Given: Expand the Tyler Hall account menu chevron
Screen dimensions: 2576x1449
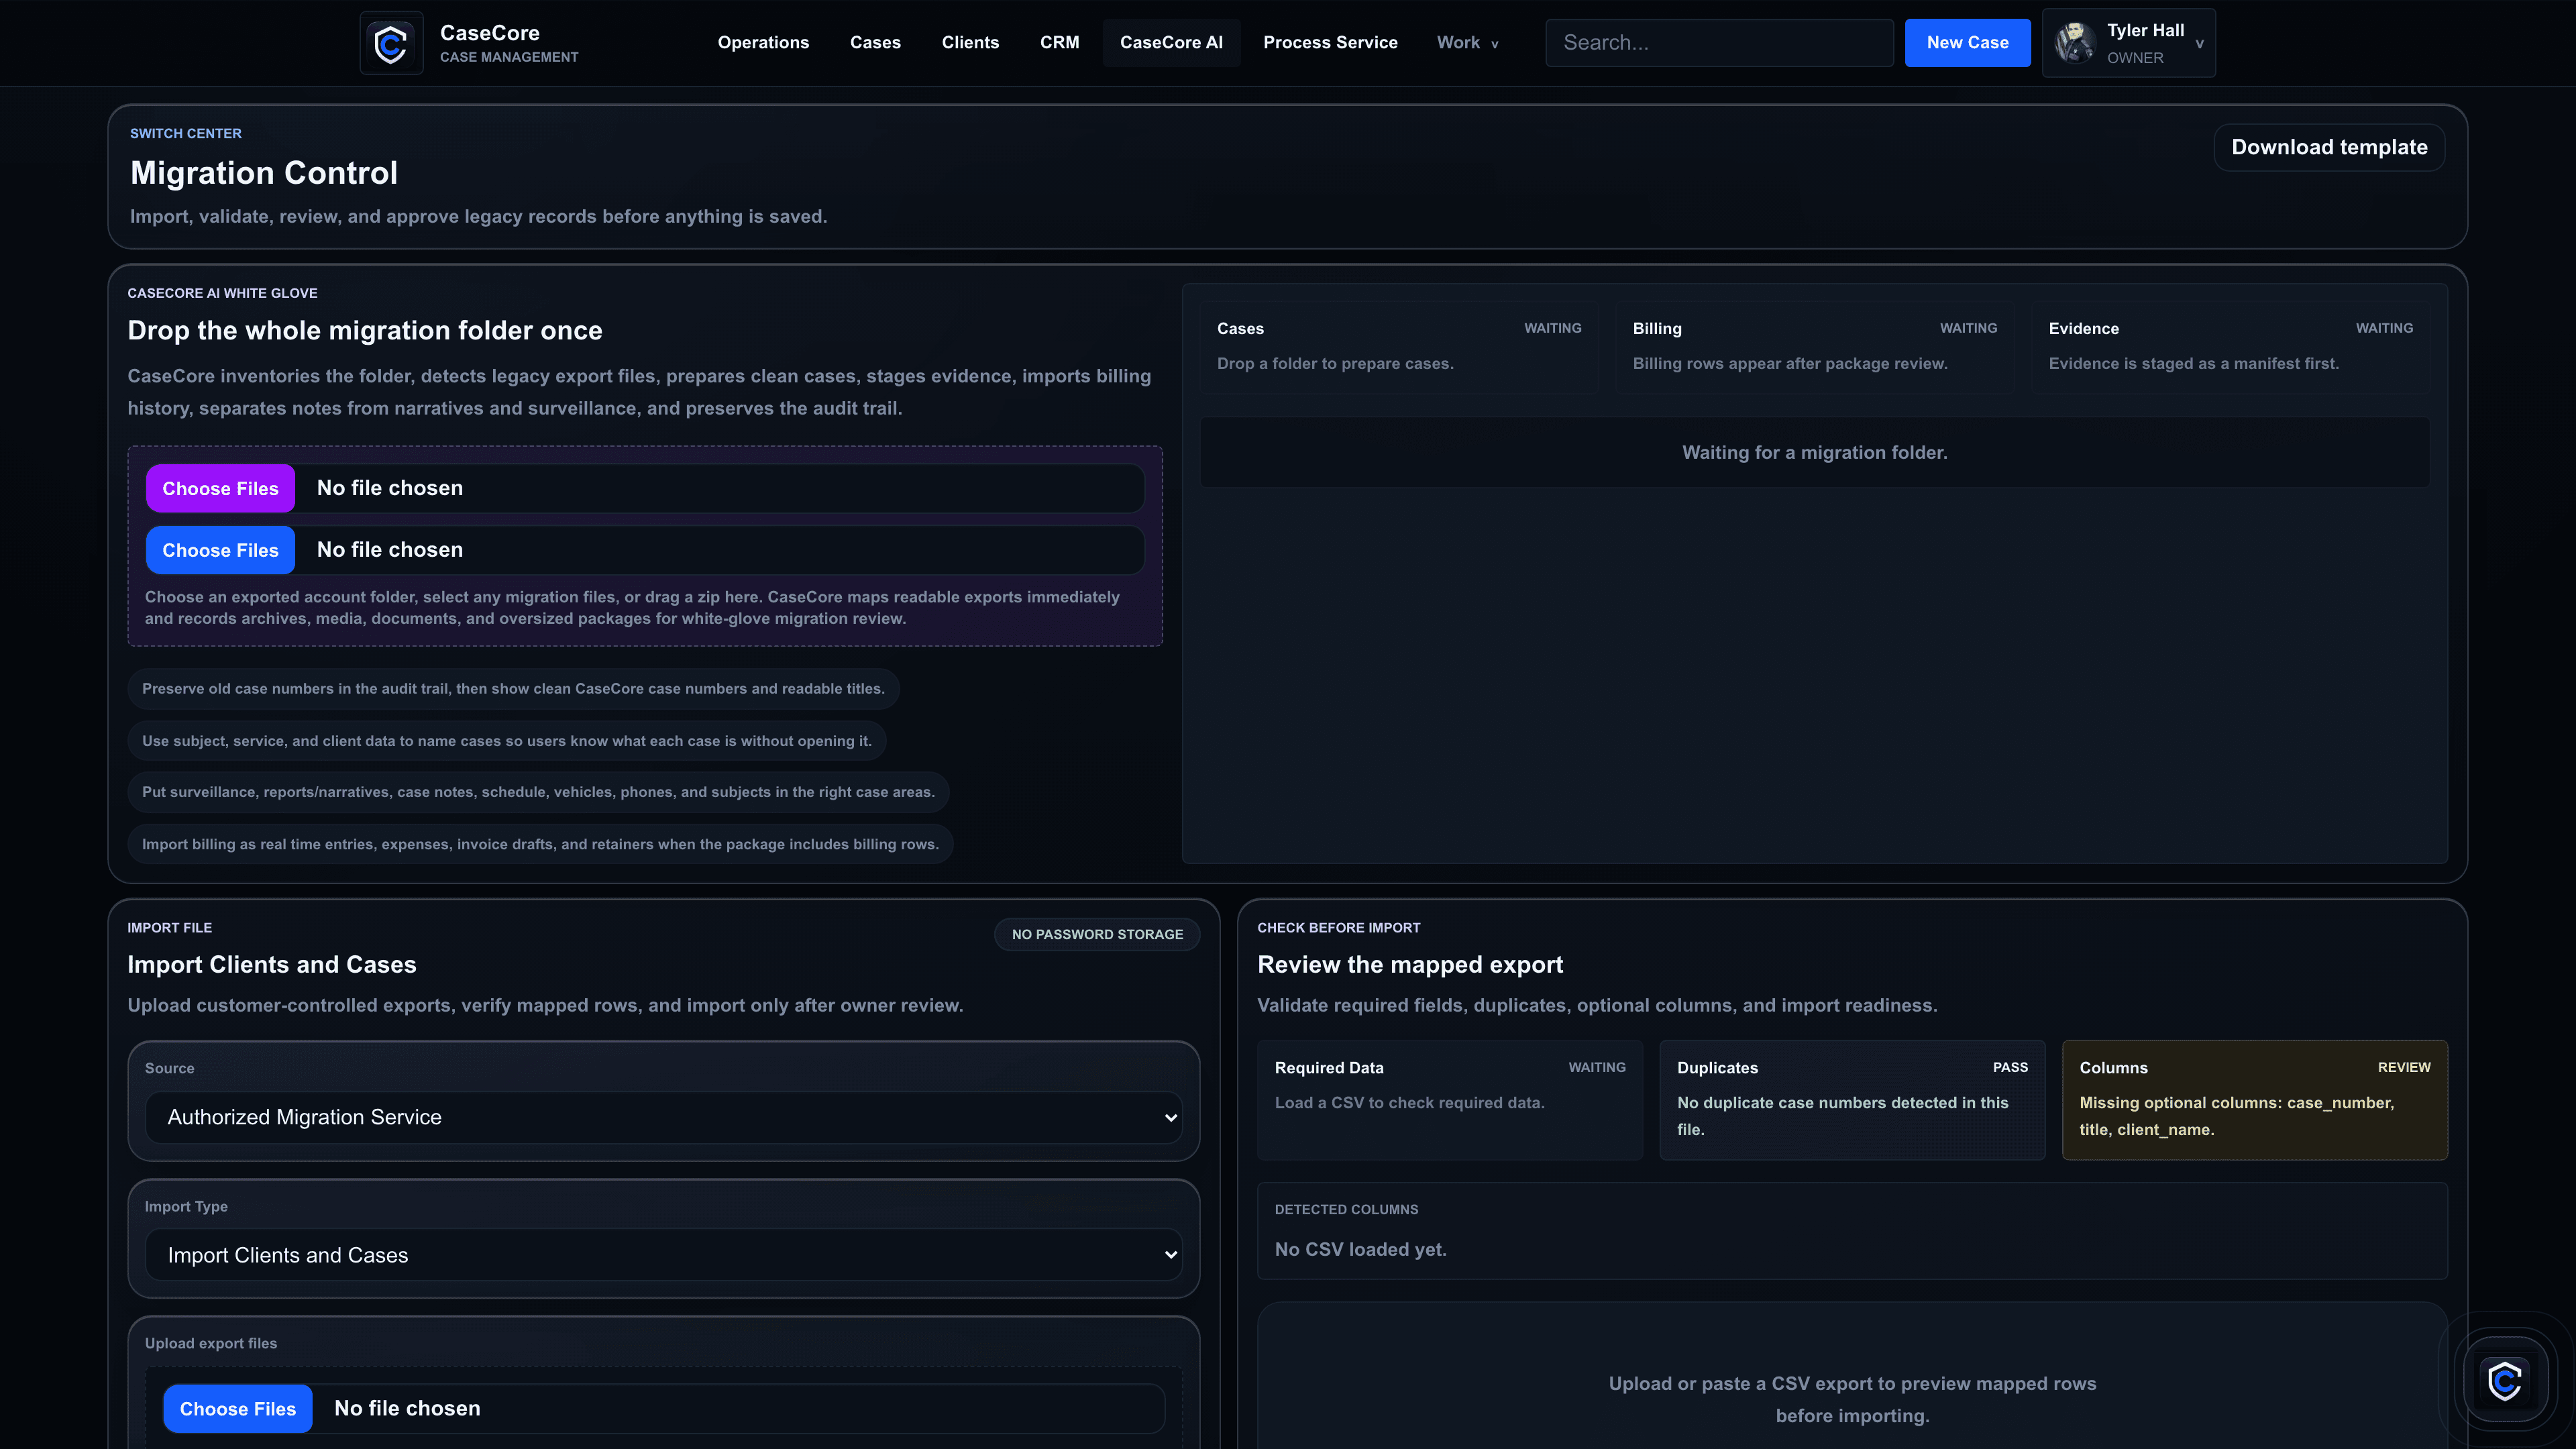Looking at the screenshot, I should [2200, 44].
